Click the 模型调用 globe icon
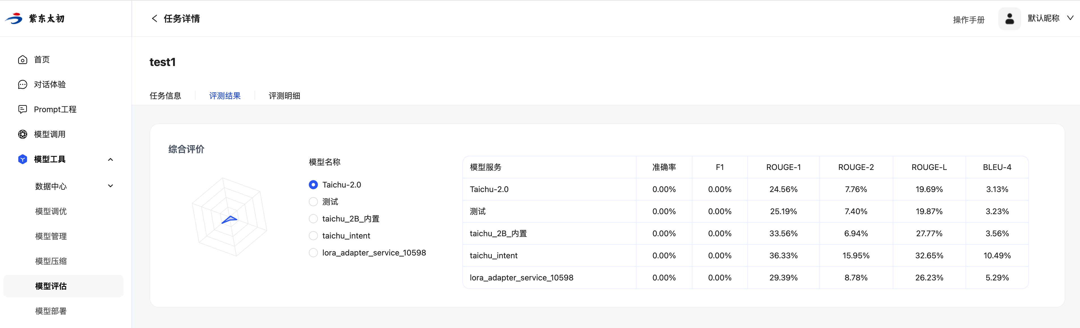This screenshot has width=1080, height=328. coord(23,135)
